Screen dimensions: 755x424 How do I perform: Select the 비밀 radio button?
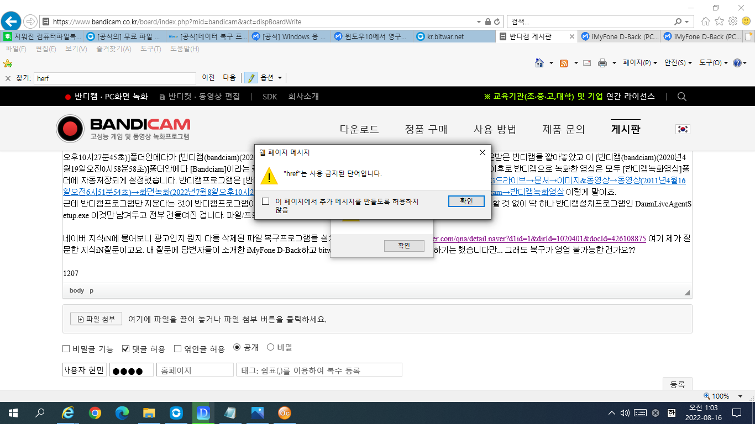click(271, 347)
